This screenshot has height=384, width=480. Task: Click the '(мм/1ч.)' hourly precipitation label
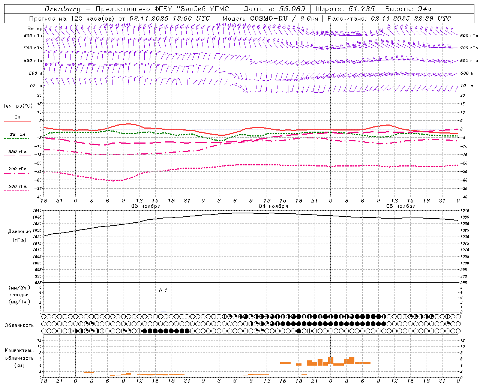tap(19, 302)
